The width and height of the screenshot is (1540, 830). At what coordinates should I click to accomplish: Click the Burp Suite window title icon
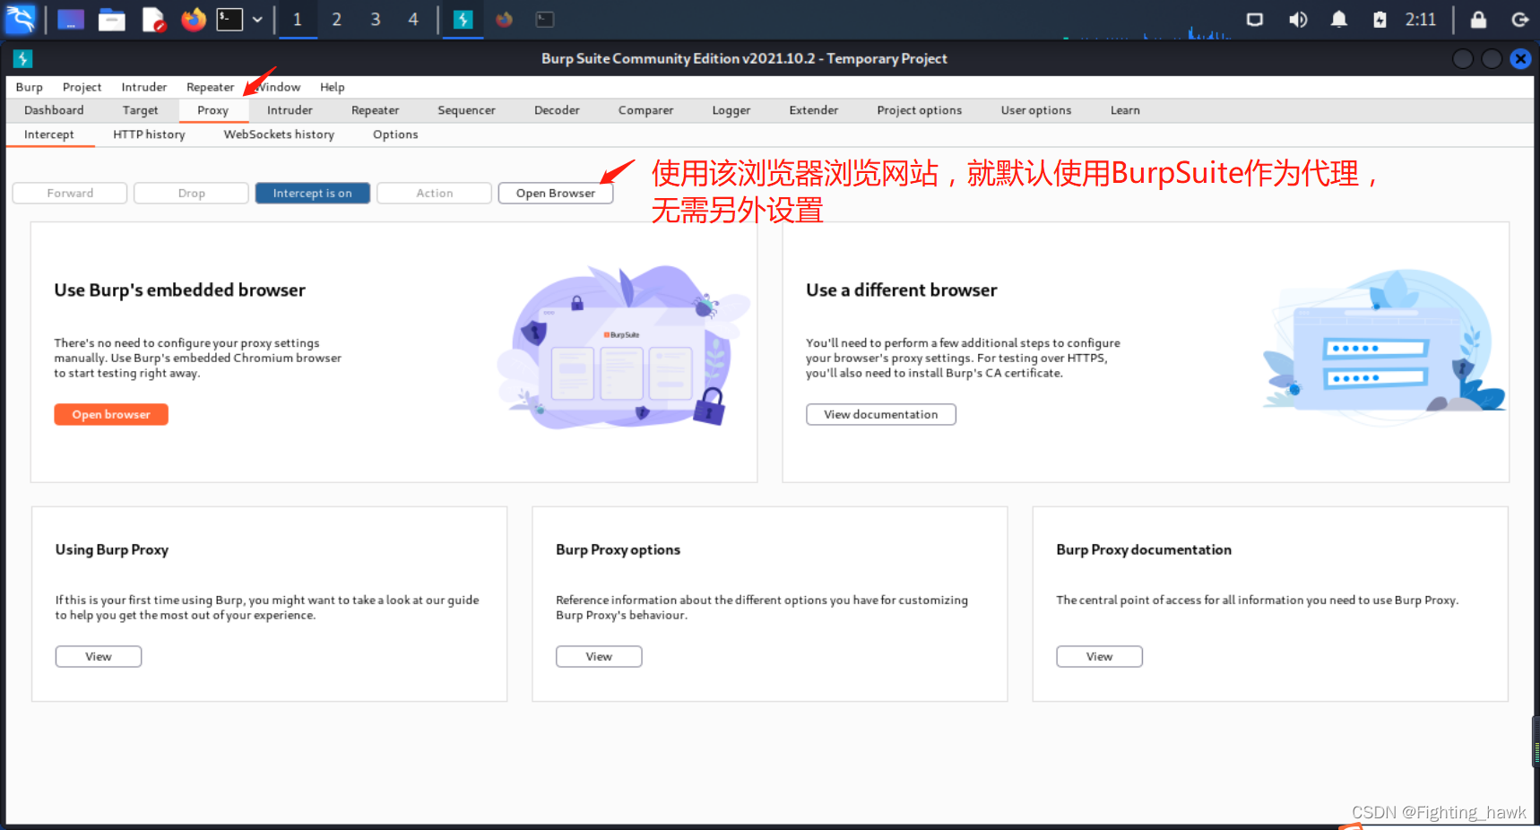click(23, 58)
